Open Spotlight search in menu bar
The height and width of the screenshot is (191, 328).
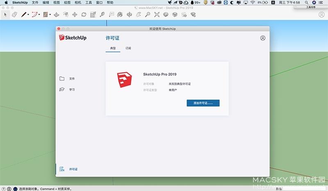click(306, 2)
